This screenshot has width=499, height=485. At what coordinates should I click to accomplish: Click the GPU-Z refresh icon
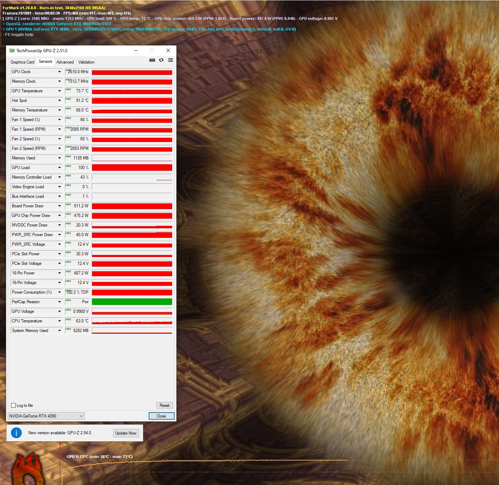tap(161, 60)
